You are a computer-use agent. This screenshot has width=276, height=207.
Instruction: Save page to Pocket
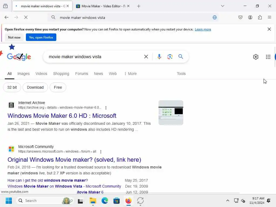240,17
